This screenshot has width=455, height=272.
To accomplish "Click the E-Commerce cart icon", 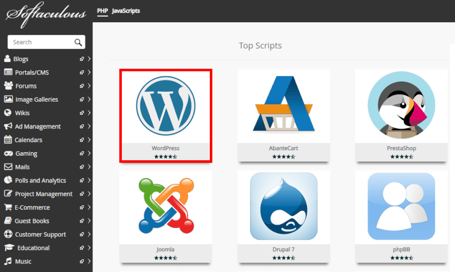I will [8, 207].
